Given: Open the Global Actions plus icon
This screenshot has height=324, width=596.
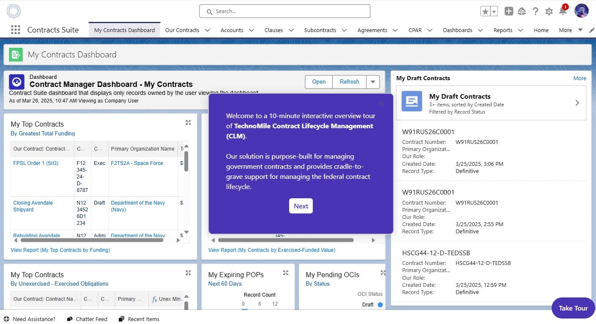Looking at the screenshot, I should point(509,11).
